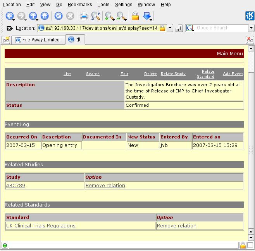This screenshot has width=255, height=251.
Task: Click the scrollbar down arrow at bottom
Action: [x=251, y=238]
